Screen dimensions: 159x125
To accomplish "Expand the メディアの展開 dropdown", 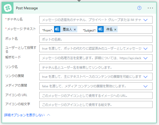I will click(x=145, y=86).
